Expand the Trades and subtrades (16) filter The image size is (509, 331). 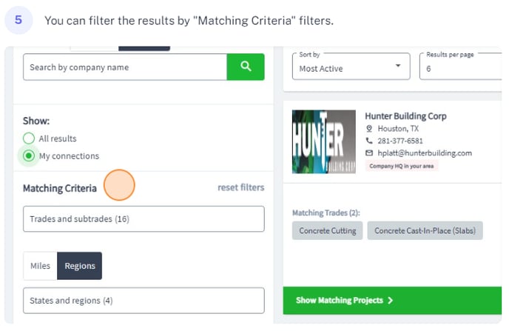pyautogui.click(x=144, y=219)
